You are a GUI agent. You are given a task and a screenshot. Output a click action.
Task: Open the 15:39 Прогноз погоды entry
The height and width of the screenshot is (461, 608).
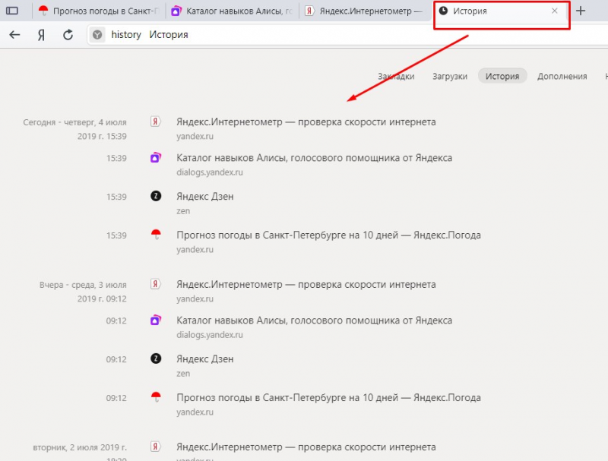point(328,235)
